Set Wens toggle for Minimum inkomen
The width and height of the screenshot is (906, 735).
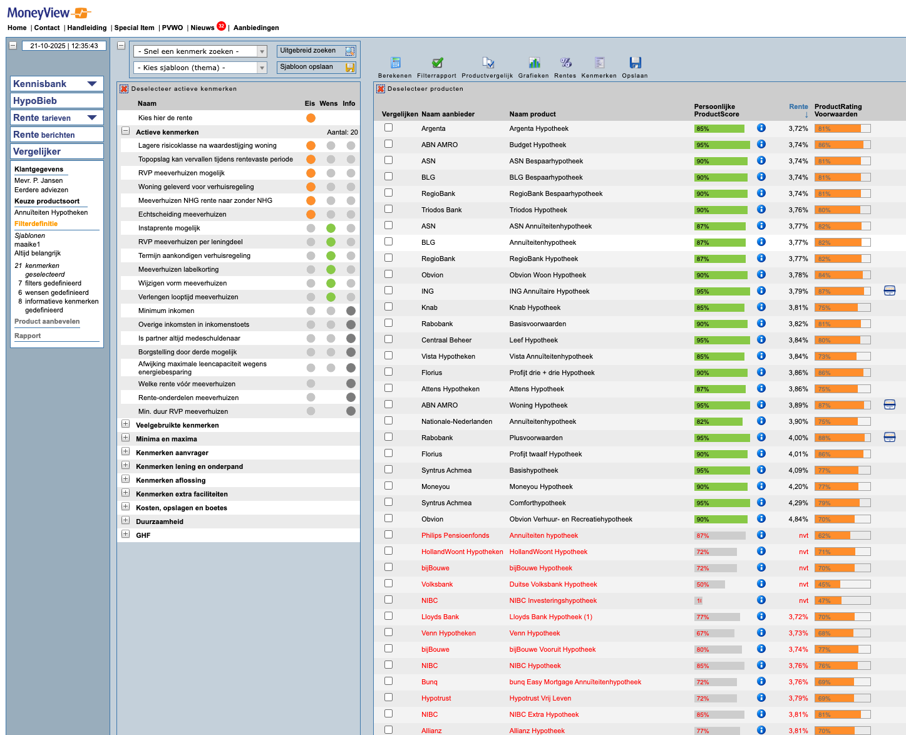tap(331, 311)
